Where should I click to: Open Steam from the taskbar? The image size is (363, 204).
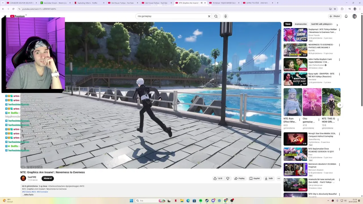pyautogui.click(x=207, y=201)
